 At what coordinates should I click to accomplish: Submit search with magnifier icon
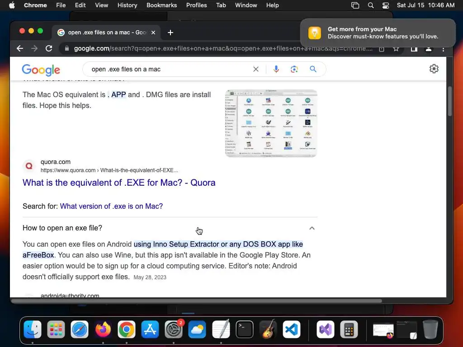[313, 69]
